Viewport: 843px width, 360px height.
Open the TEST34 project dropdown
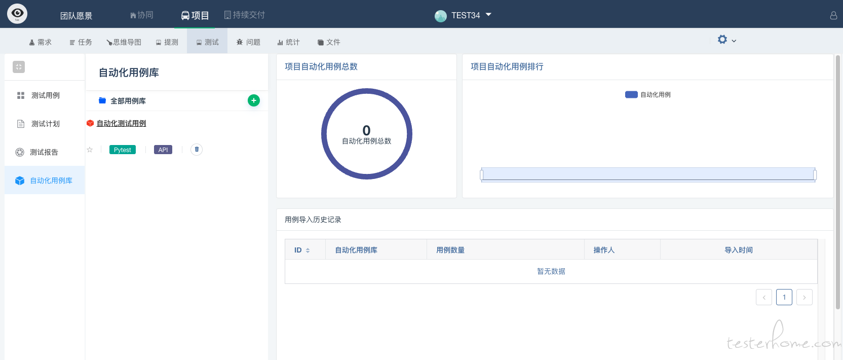click(471, 15)
